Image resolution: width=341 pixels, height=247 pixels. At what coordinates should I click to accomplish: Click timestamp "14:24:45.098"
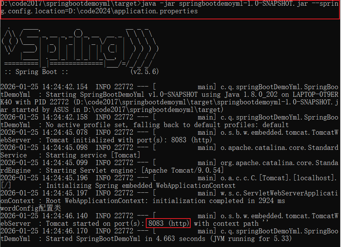(x=65, y=148)
